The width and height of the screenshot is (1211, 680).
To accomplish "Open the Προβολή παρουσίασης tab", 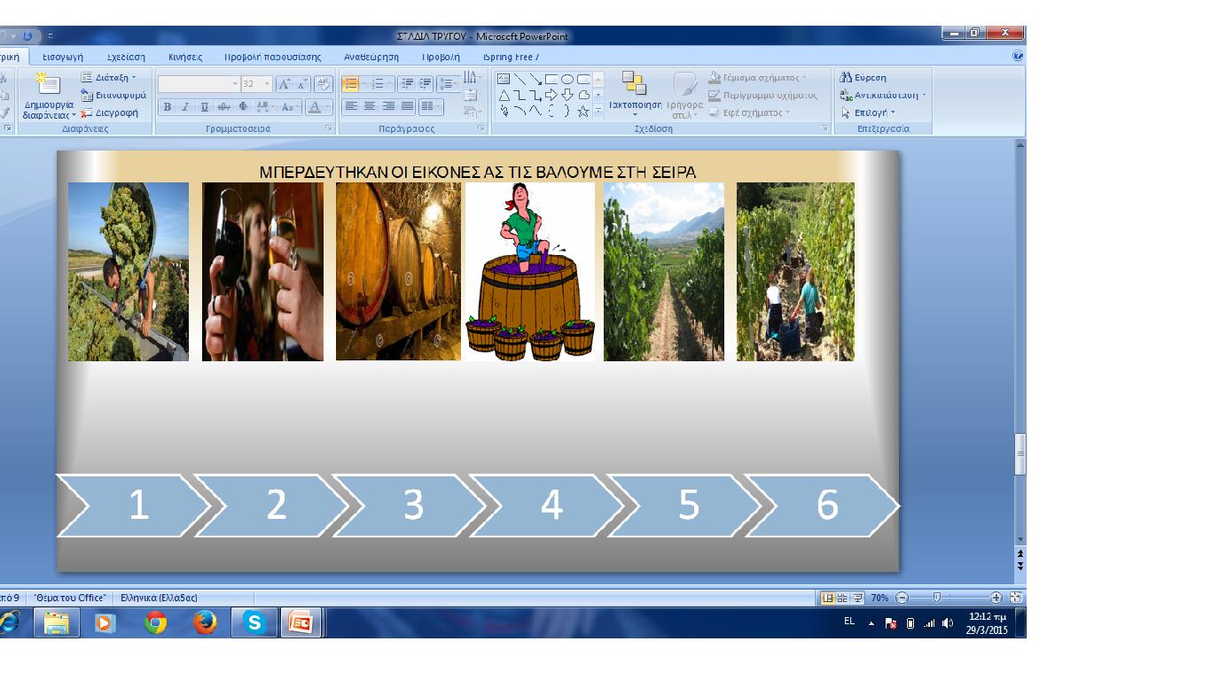I will [272, 57].
